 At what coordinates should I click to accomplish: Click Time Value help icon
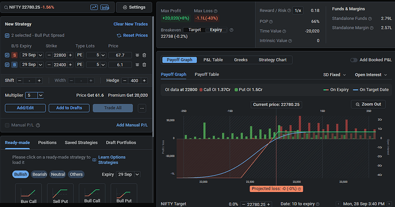click(284, 31)
